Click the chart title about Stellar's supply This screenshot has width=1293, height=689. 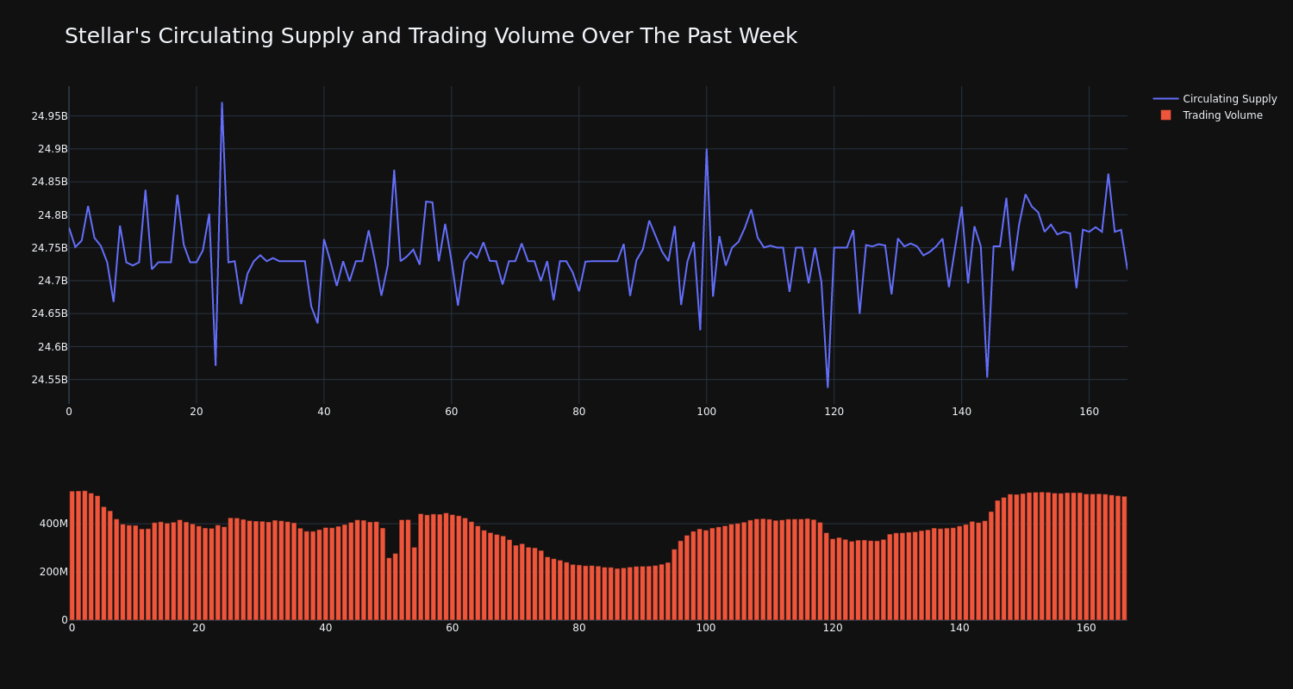(431, 36)
